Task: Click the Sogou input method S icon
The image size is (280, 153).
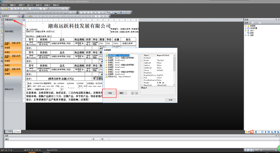Action: pos(252,132)
